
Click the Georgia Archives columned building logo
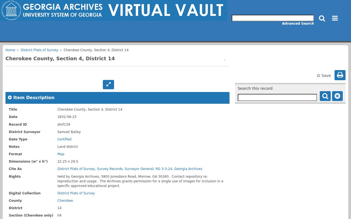(x=11, y=10)
